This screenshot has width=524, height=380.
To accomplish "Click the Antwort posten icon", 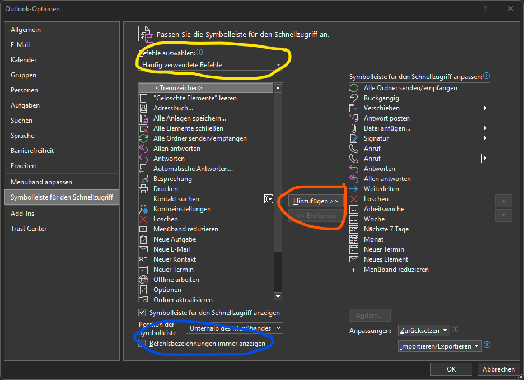I will [354, 118].
